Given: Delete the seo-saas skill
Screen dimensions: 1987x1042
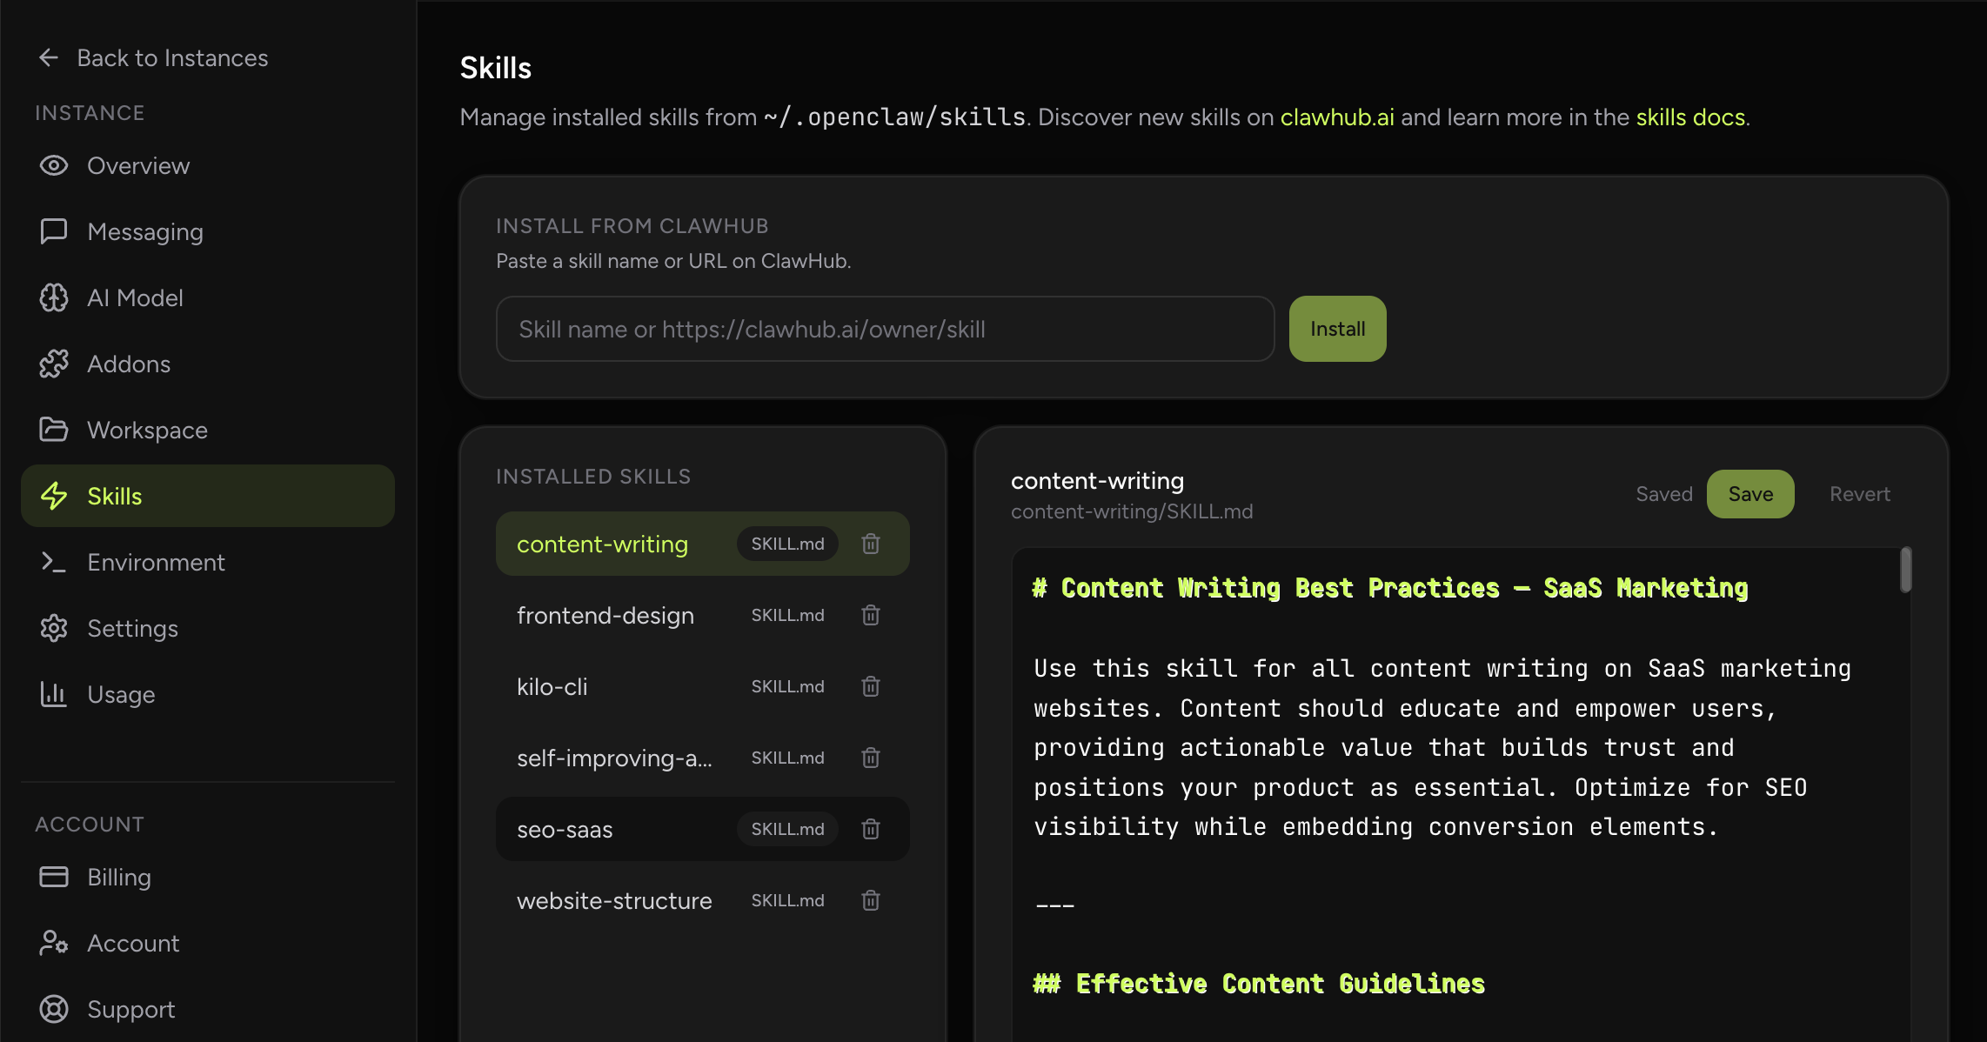Looking at the screenshot, I should click(870, 829).
